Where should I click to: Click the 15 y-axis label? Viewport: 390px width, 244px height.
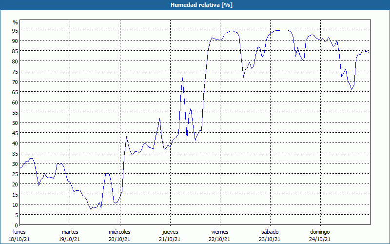coord(15,194)
